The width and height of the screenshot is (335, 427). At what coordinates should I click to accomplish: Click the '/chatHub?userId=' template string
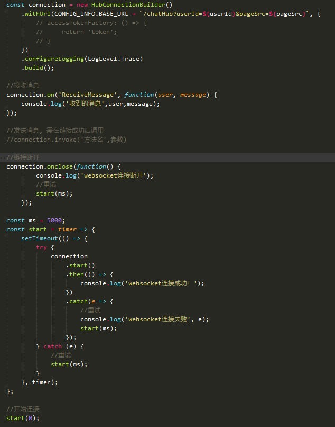coord(171,14)
